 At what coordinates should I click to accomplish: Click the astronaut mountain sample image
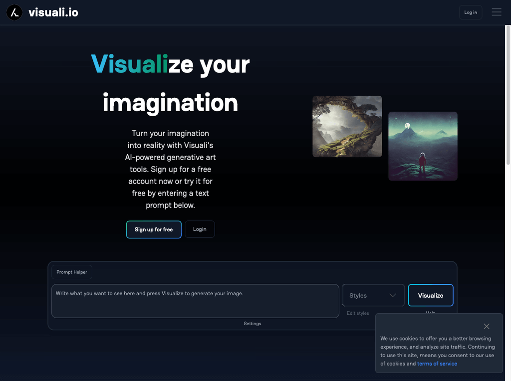422,146
